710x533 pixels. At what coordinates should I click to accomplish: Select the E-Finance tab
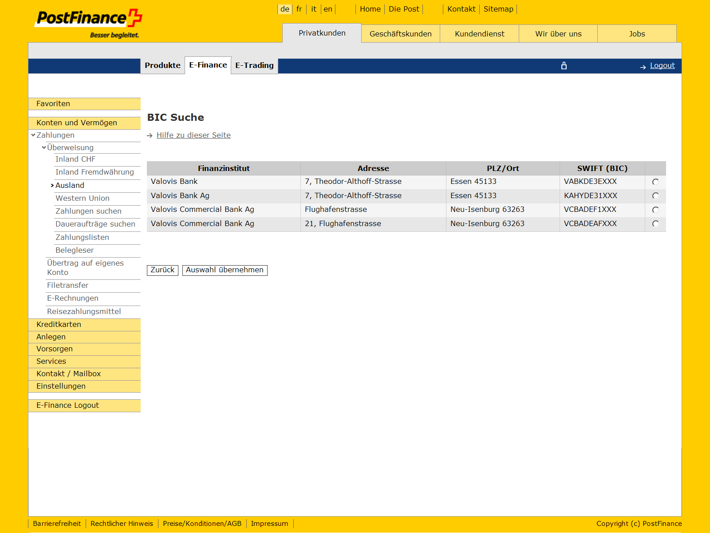[208, 65]
